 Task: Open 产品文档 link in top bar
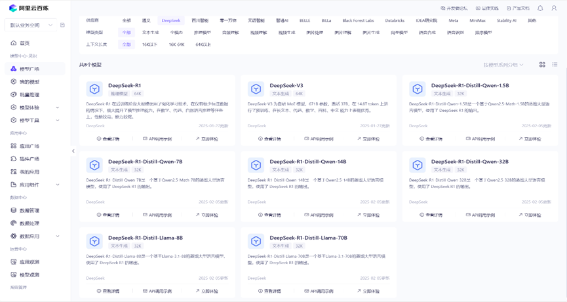(x=518, y=8)
